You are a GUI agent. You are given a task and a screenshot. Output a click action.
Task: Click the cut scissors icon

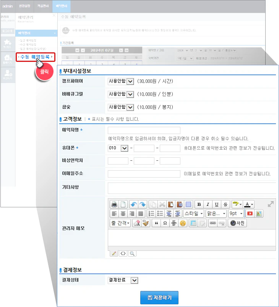[x=162, y=204]
